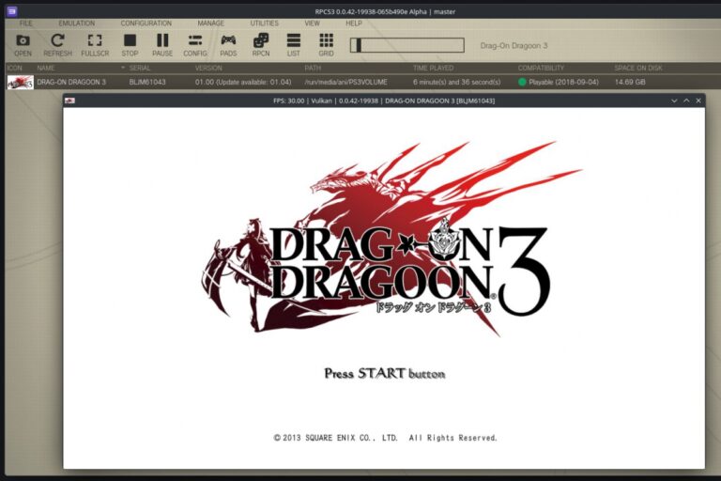Click the 14.69 GB disk space cell

coord(630,82)
